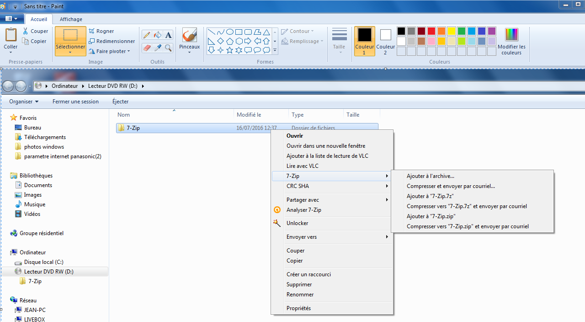Screen dimensions: 585x322
Task: Choose the five-point star shape
Action: (x=230, y=50)
